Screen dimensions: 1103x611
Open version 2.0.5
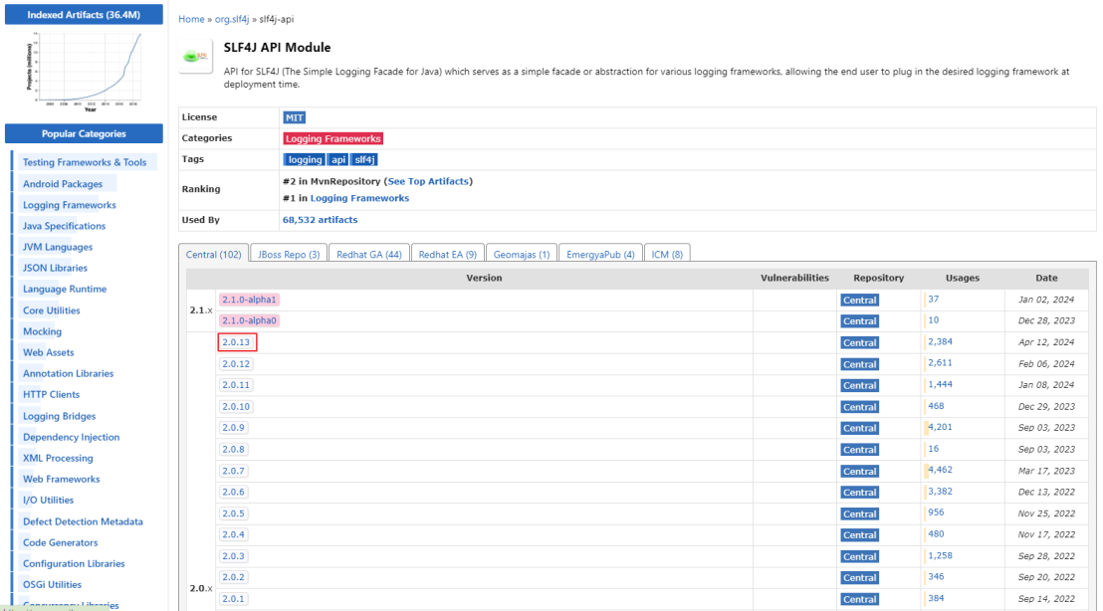click(x=233, y=513)
